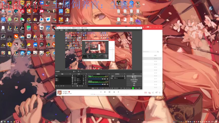Image resolution: width=219 pixels, height=123 pixels.
Task: Pop out the Scenes dock panel
Action: pyautogui.click(x=70, y=74)
